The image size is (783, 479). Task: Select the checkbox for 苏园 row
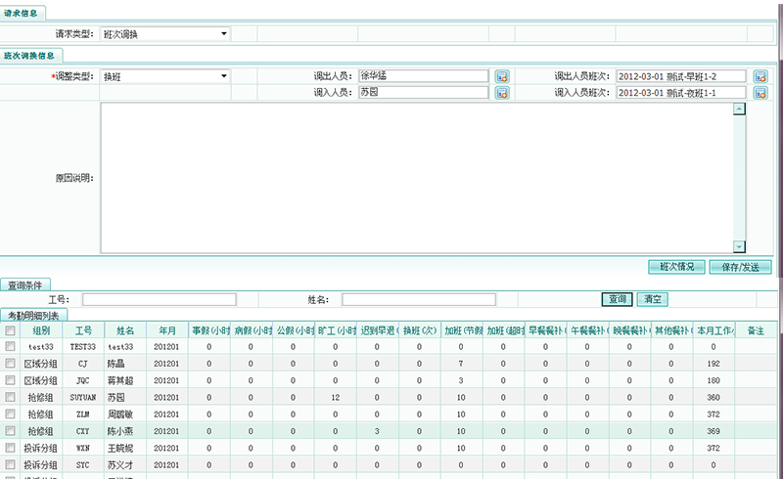(10, 397)
